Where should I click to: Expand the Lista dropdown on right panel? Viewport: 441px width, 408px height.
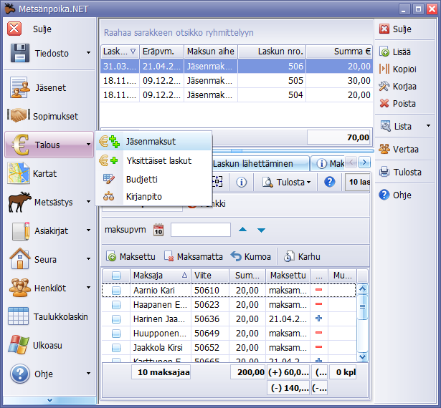coord(428,126)
